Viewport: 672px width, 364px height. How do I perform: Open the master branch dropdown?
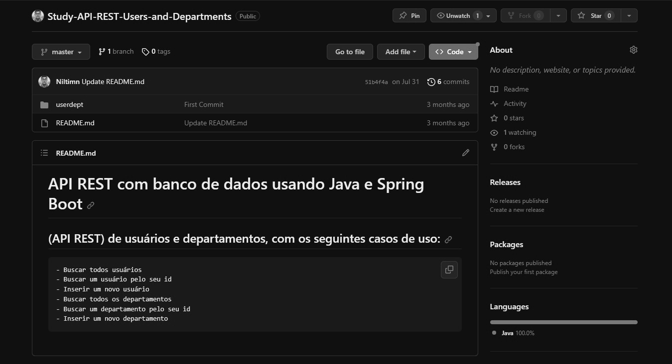(61, 52)
